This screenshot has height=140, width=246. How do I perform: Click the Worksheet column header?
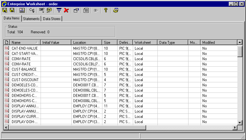(145, 43)
